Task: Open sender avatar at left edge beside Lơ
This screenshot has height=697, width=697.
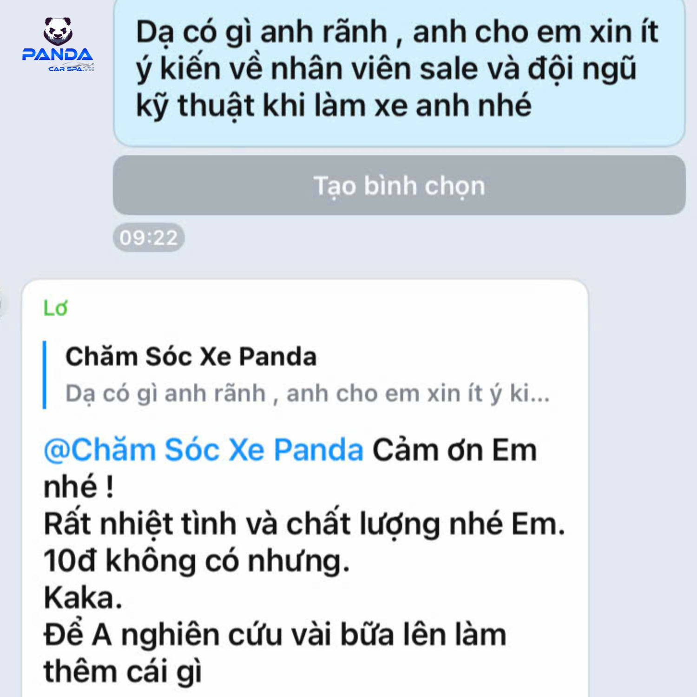Action: coord(1,304)
